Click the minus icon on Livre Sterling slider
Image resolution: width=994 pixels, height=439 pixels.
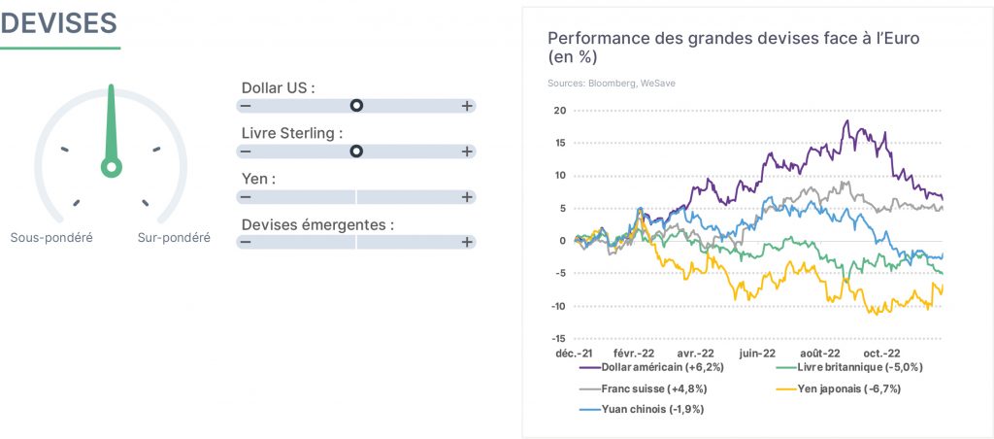[246, 152]
